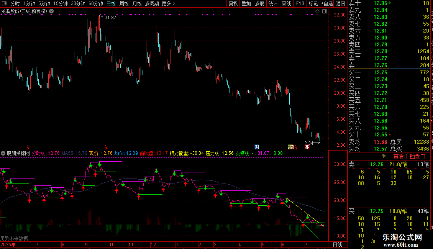Select 买十 price 12.65 row
This screenshot has height=249, width=433.
[x=389, y=134]
